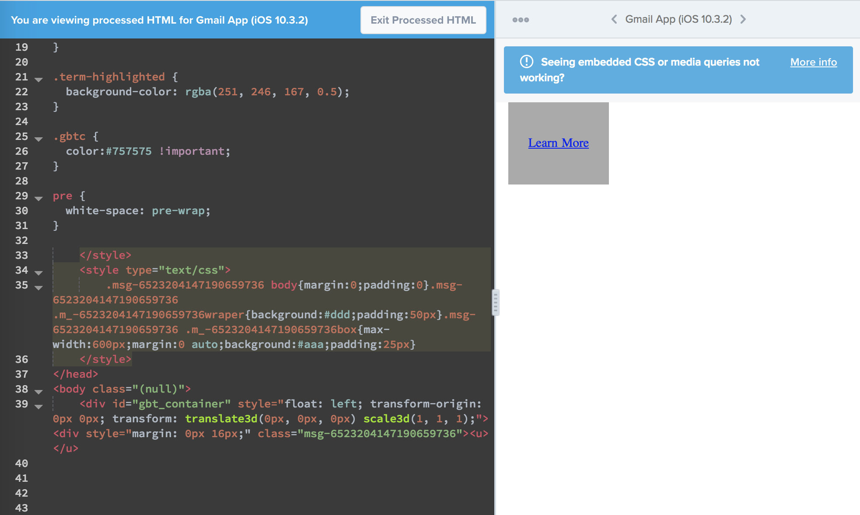Click the 'You are viewing processed HTML' header text
The height and width of the screenshot is (515, 860).
[160, 20]
